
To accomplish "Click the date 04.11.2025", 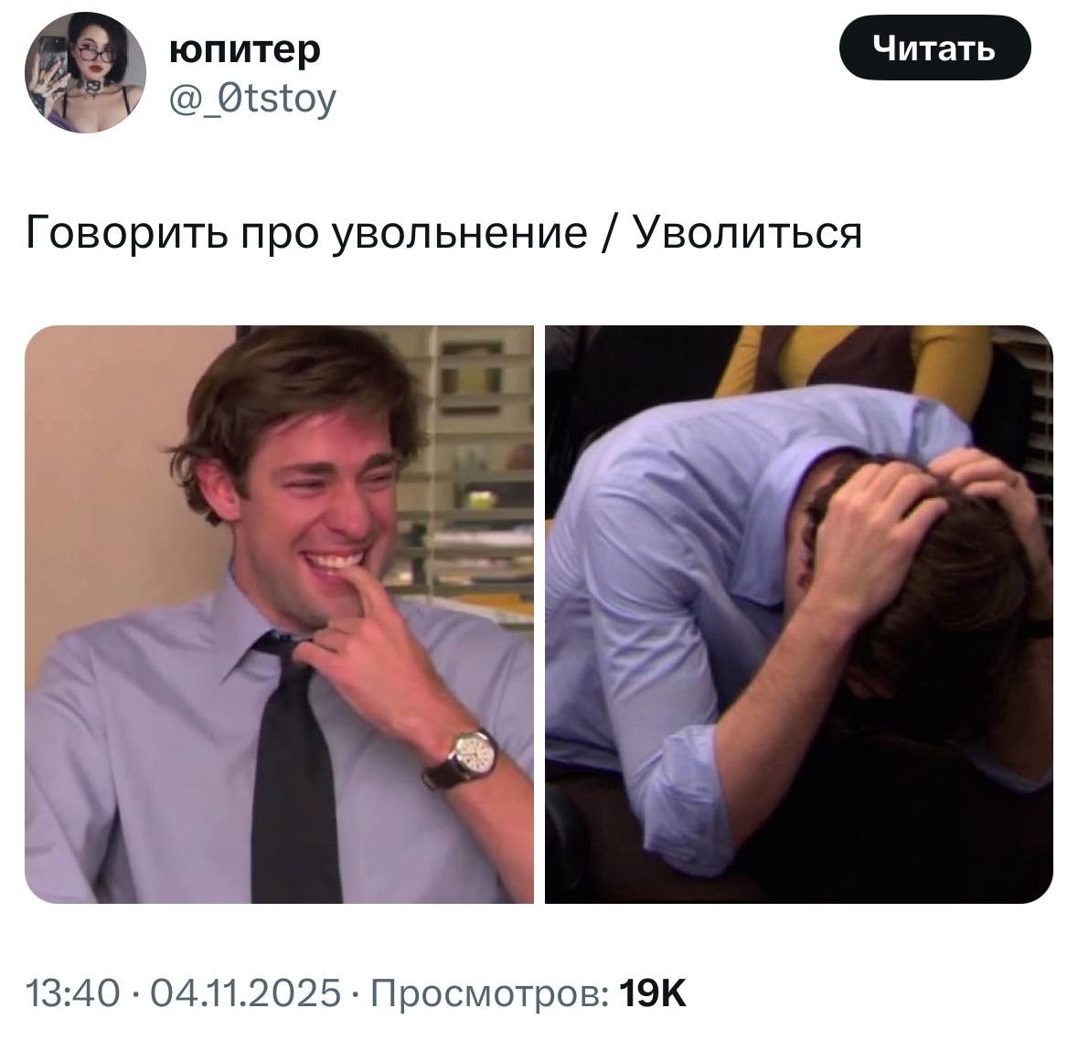I will (x=245, y=992).
